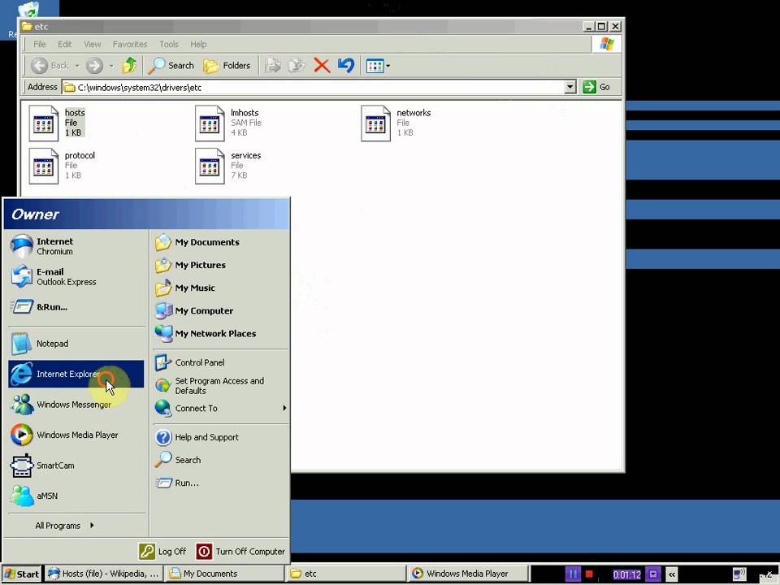Image resolution: width=780 pixels, height=585 pixels.
Task: Click Turn Off Computer button
Action: 240,551
